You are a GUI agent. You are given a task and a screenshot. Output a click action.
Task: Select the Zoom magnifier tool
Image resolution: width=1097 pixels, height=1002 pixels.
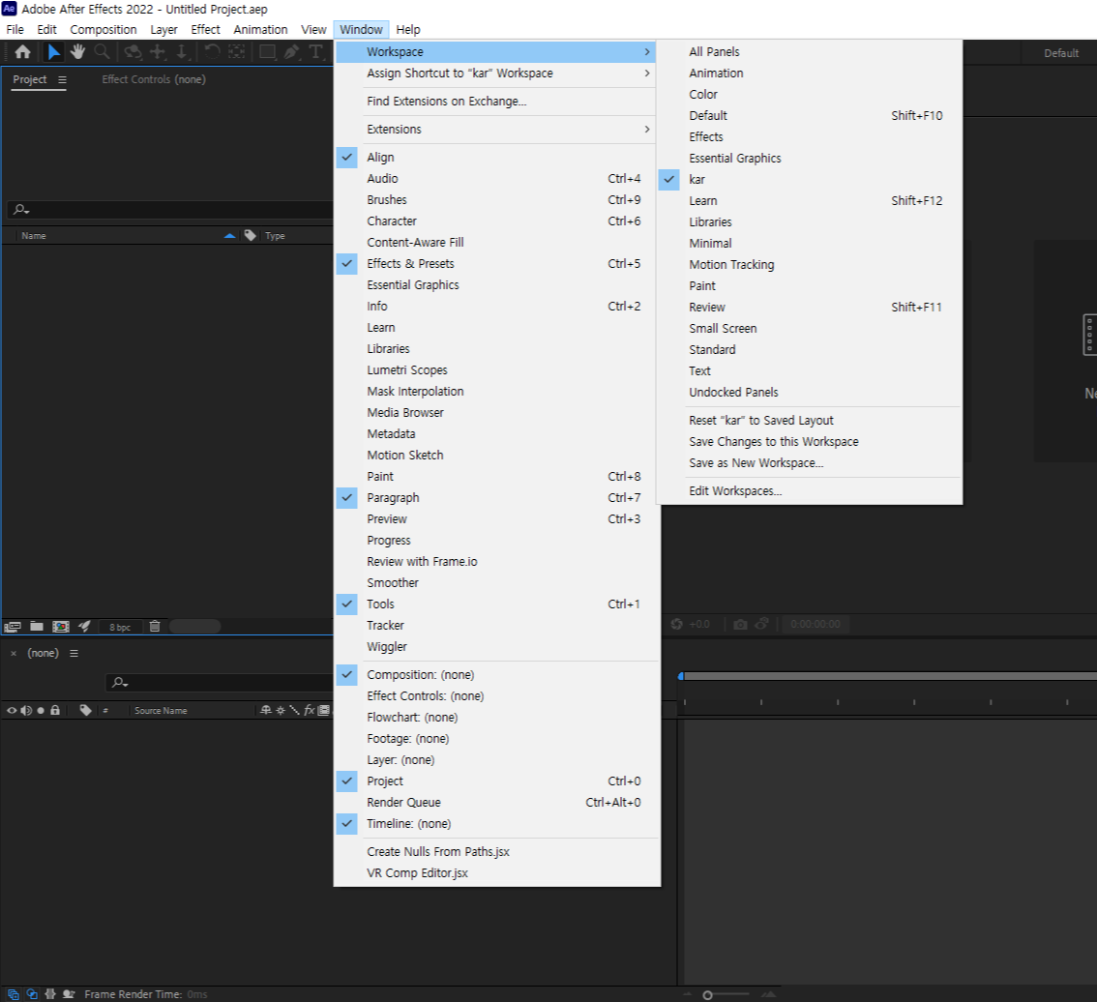(103, 52)
